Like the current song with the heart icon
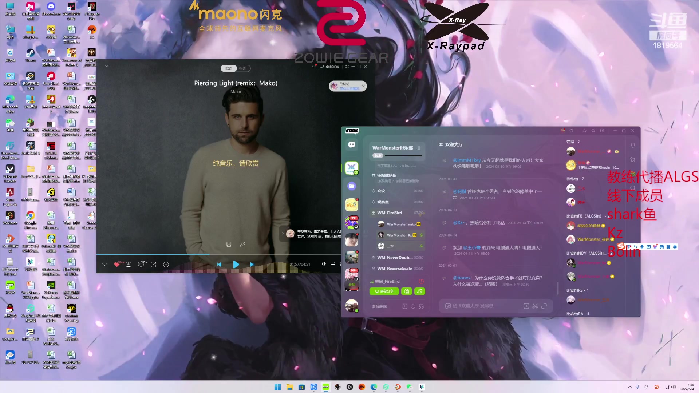The image size is (699, 393). click(116, 265)
